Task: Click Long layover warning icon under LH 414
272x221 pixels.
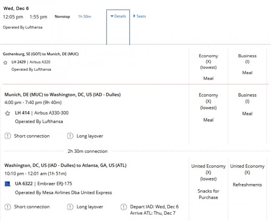Action: tap(70, 136)
